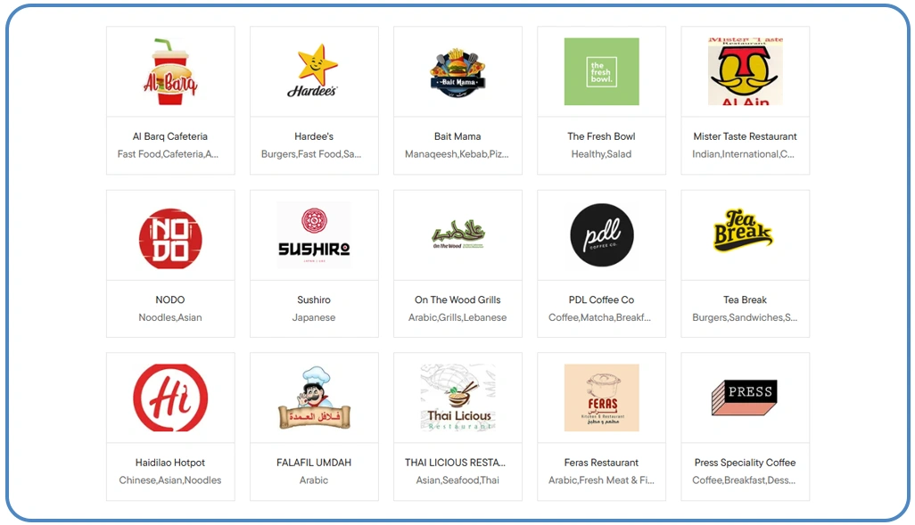The image size is (915, 525).
Task: Open the Sushiro logo image
Action: pyautogui.click(x=314, y=235)
